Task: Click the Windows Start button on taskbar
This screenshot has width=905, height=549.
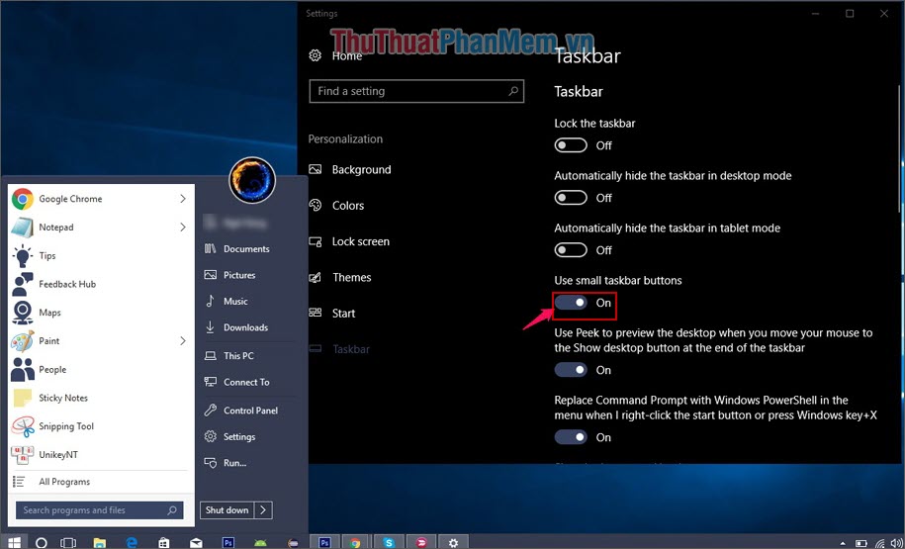Action: click(x=14, y=543)
